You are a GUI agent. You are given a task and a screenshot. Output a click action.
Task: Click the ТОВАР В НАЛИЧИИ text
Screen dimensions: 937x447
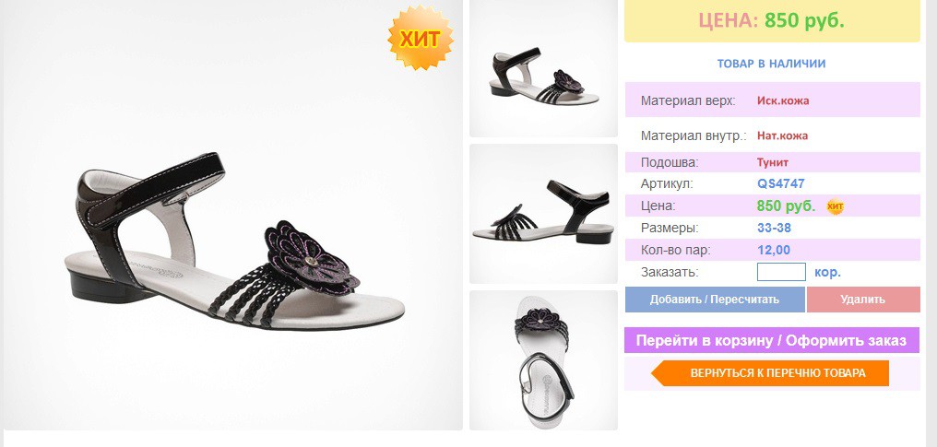click(x=772, y=64)
